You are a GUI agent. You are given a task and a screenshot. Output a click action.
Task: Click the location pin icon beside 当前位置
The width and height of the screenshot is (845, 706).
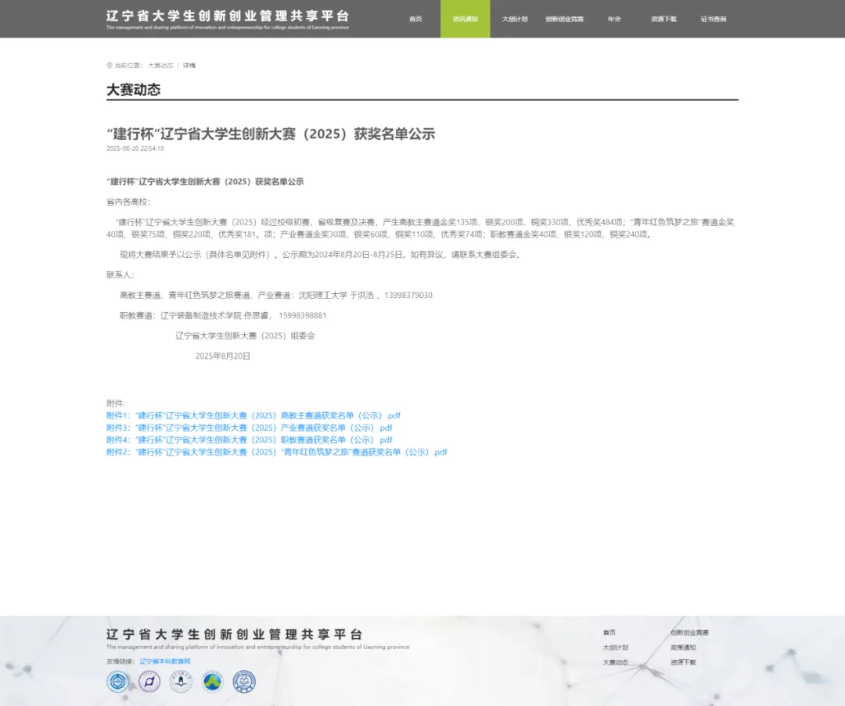[110, 65]
